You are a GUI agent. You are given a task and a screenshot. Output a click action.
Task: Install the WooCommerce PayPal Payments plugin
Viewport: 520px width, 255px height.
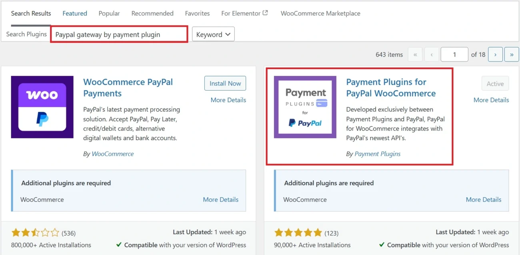225,83
